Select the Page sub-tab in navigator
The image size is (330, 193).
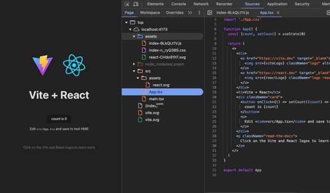[x=129, y=13]
